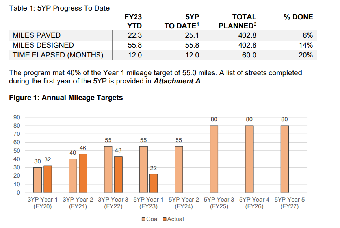Click the % DONE column header

(298, 17)
